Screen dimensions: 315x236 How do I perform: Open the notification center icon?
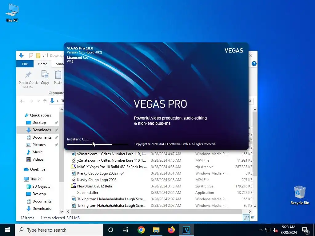(x=305, y=230)
